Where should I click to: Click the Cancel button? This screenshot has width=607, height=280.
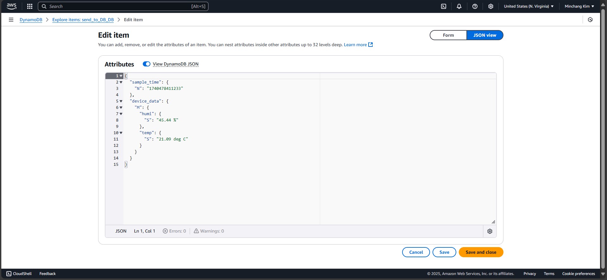(416, 252)
